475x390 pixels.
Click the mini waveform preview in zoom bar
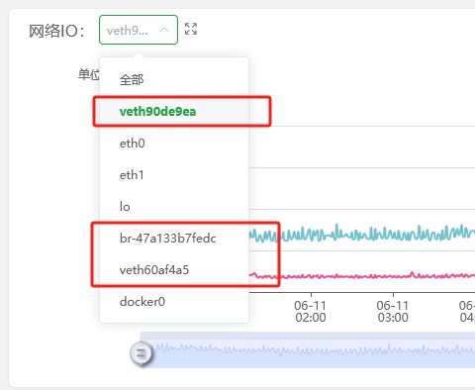click(x=315, y=349)
